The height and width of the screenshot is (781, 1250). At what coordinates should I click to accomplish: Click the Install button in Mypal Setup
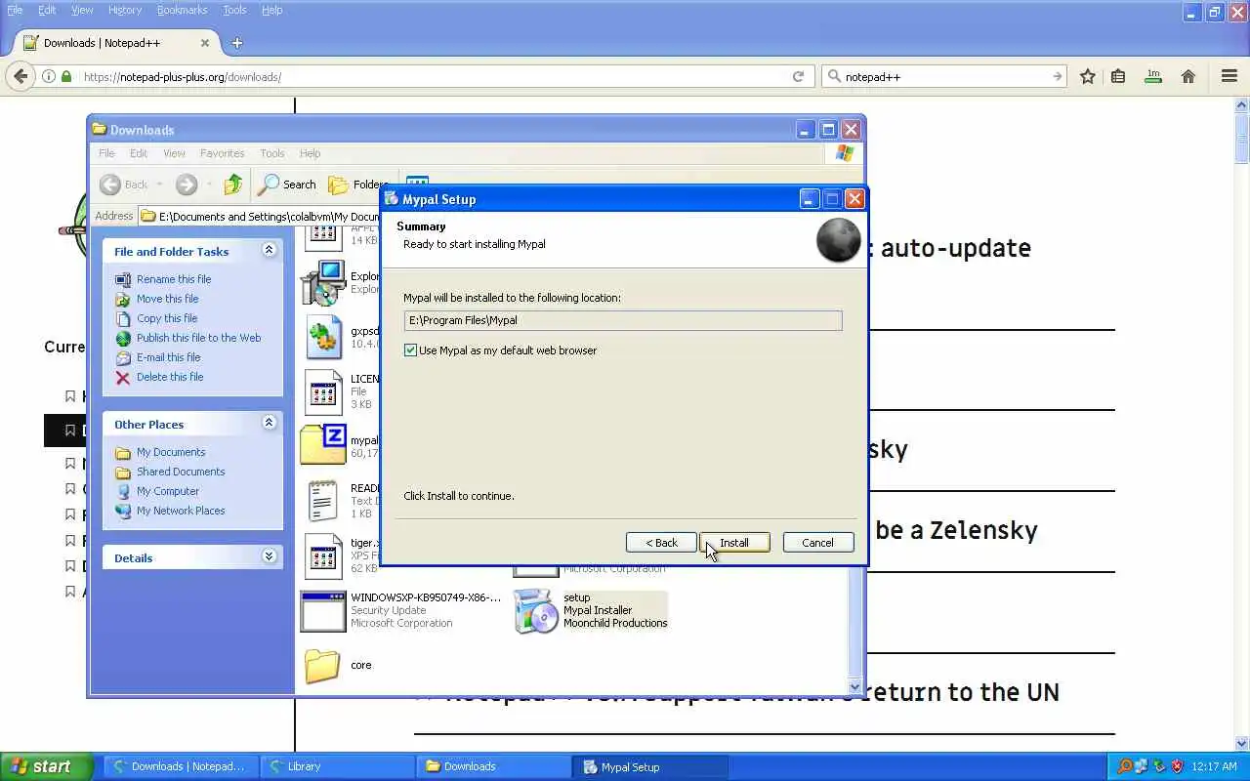[x=734, y=543]
